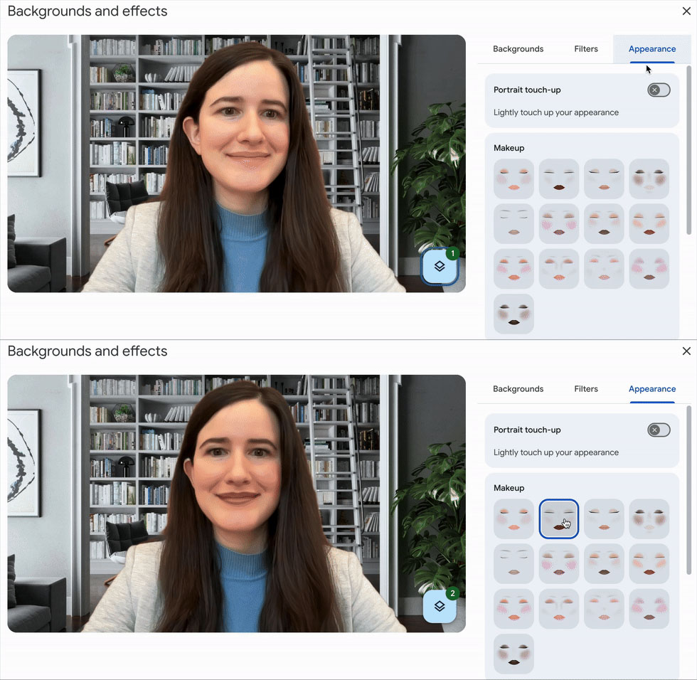Click the blue-outlined dark lipstick makeup preset

click(x=559, y=519)
